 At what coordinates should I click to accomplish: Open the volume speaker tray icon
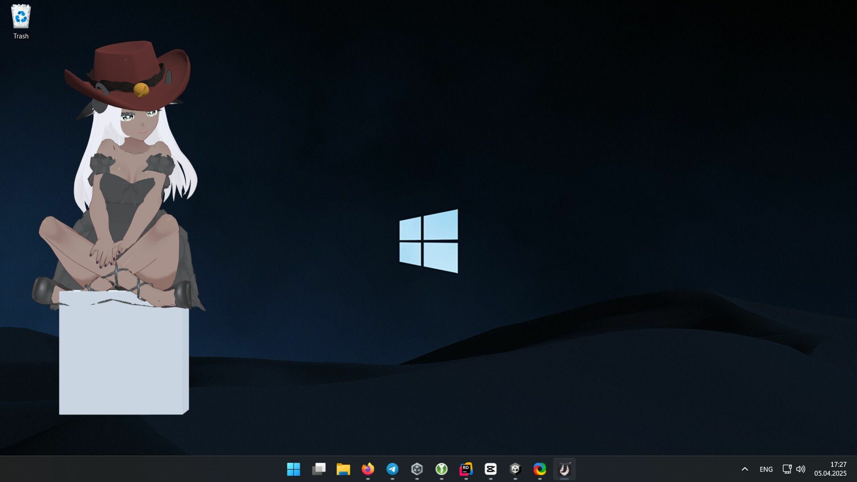801,469
